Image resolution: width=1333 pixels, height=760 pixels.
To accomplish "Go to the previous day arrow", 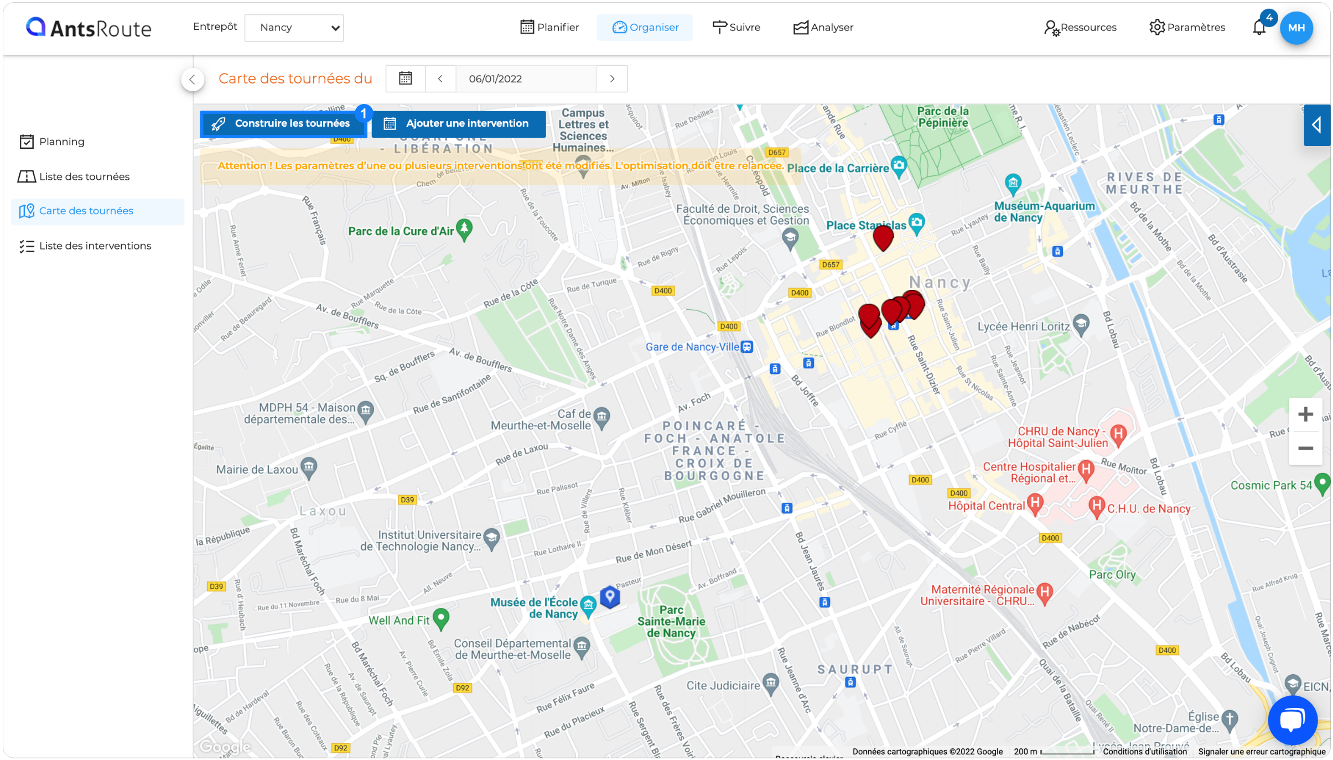I will click(x=440, y=79).
